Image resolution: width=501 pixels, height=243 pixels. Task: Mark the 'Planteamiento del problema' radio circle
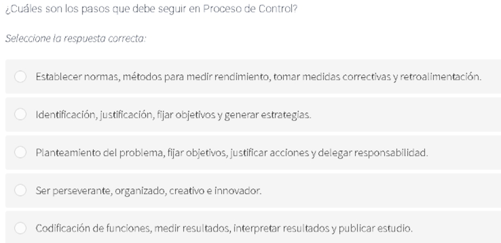20,152
